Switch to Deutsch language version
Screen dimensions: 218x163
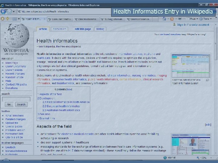tap(10, 147)
